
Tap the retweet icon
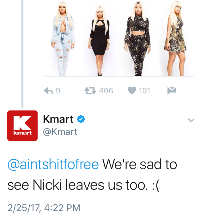[x=90, y=90]
